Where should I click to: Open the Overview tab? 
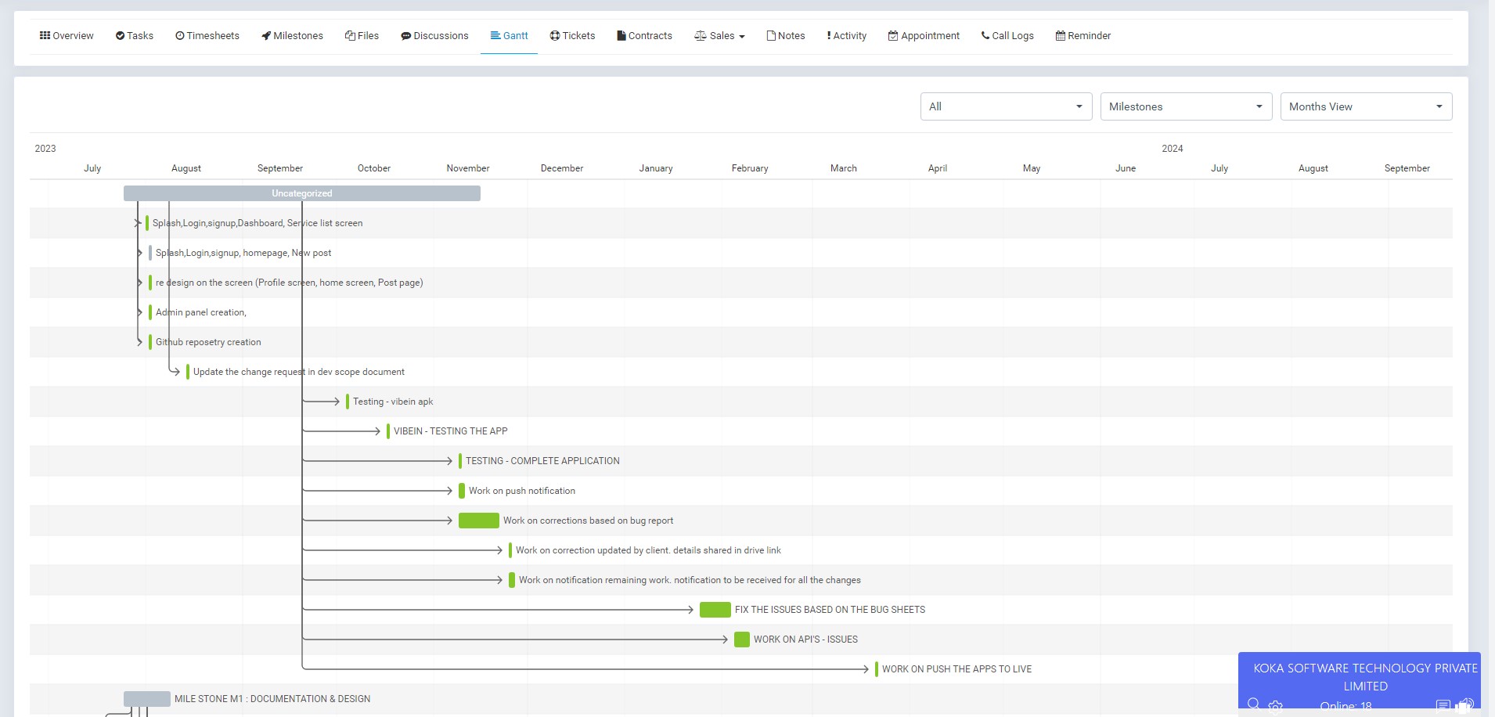click(67, 36)
